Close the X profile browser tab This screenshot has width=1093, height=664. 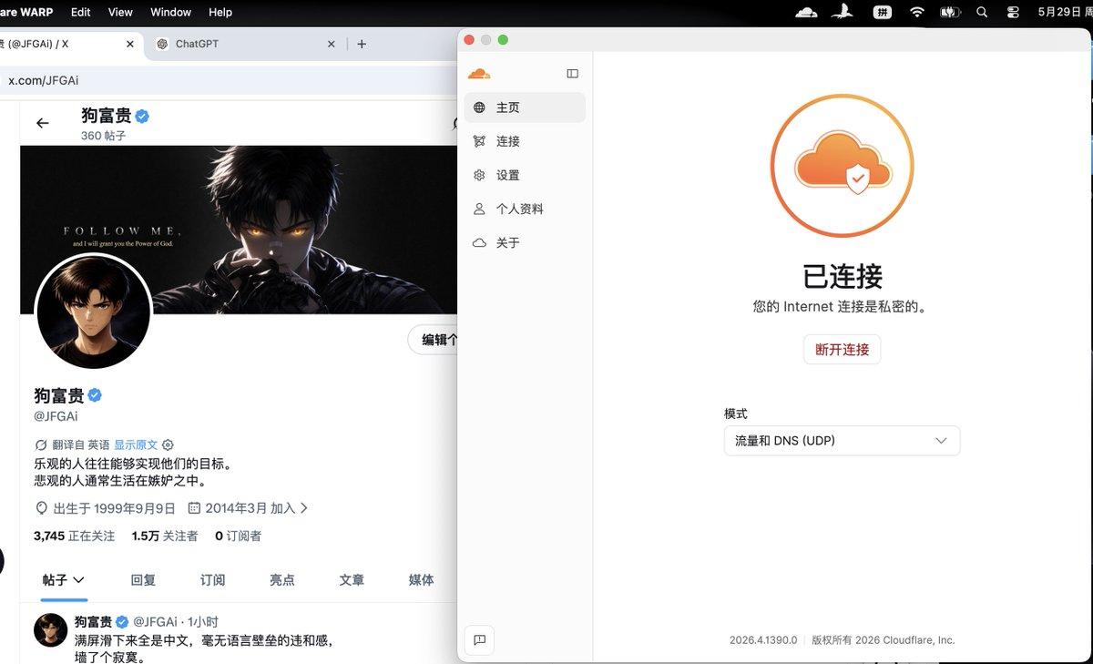coord(130,44)
